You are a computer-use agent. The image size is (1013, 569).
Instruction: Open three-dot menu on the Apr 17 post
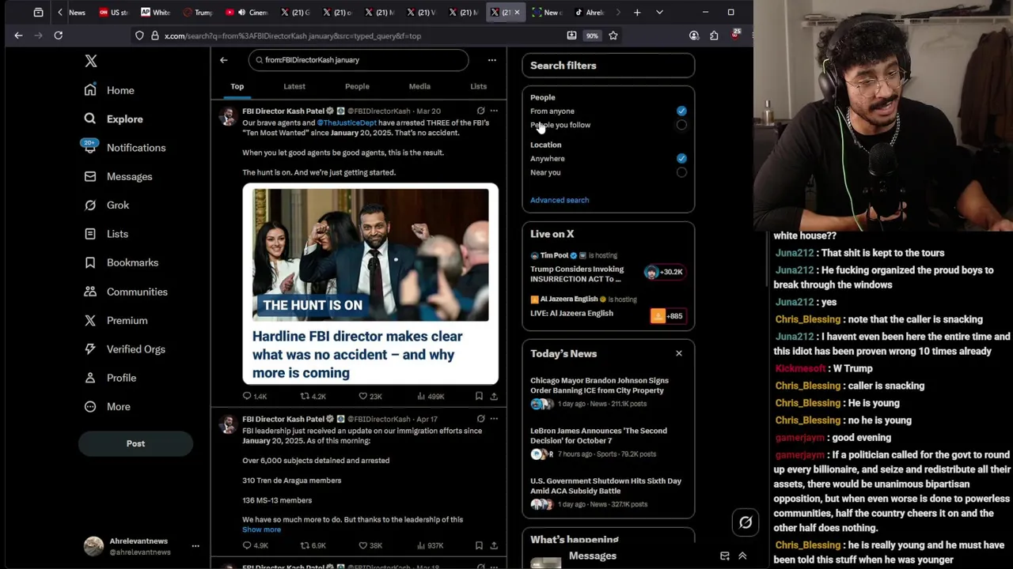coord(494,419)
